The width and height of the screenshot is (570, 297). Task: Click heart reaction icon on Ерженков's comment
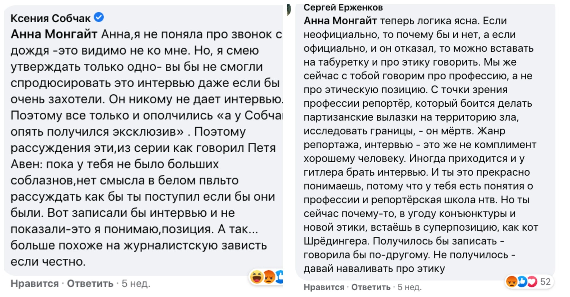click(532, 281)
